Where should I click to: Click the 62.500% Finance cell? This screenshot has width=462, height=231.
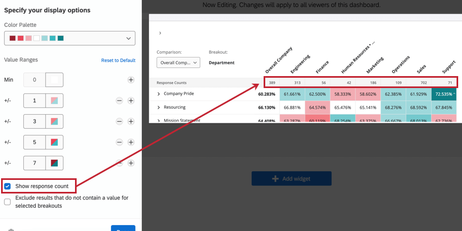[317, 94]
